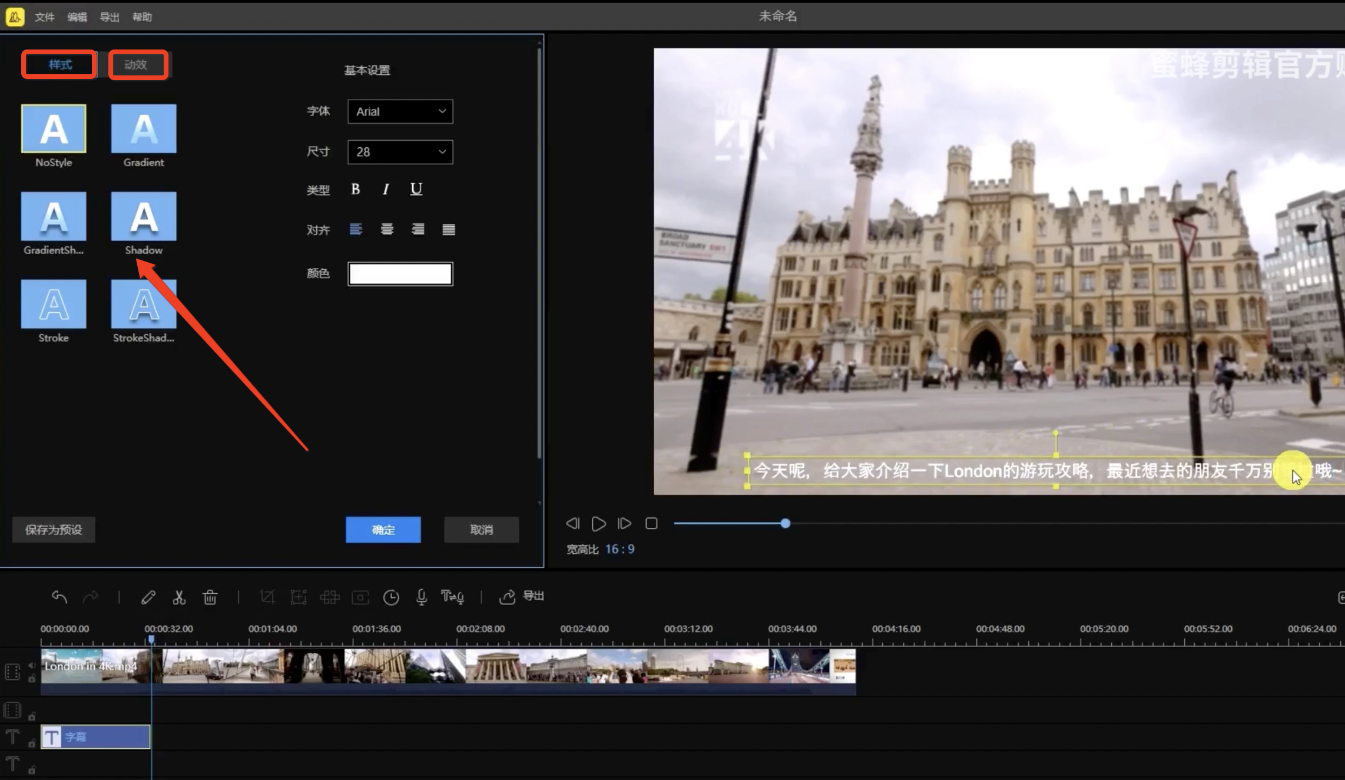This screenshot has height=780, width=1345.
Task: Toggle lock on the second video track
Action: coord(32,716)
